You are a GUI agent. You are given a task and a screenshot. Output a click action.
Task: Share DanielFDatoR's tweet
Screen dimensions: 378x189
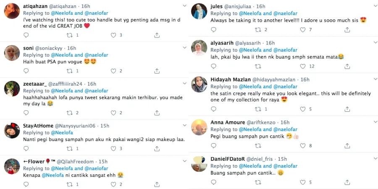pos(347,182)
